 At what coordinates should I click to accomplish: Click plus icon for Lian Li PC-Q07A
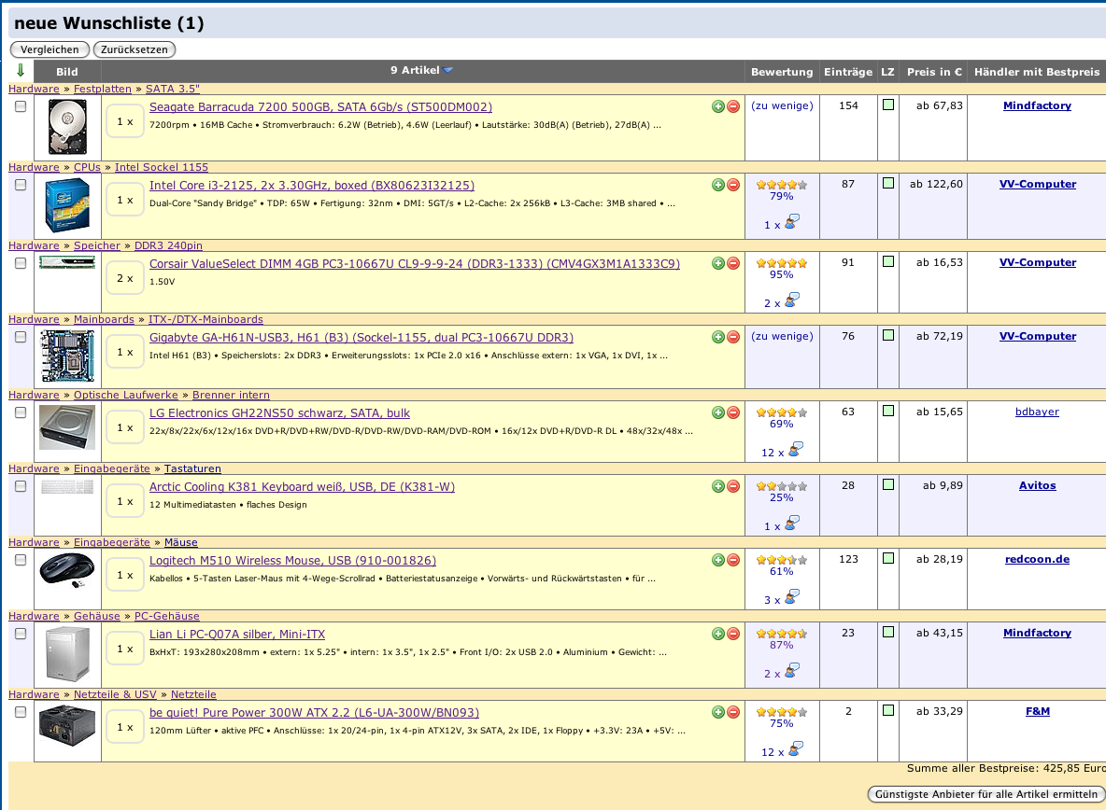(718, 634)
